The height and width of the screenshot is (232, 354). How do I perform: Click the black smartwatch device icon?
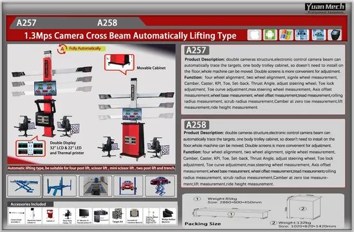click(x=335, y=35)
